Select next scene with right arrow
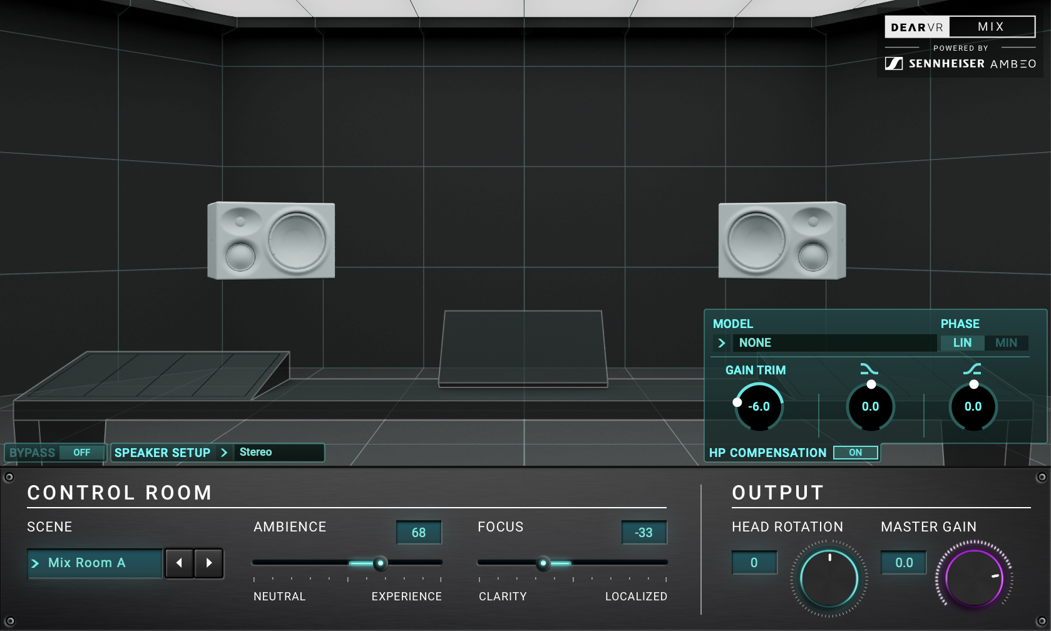Viewport: 1051px width, 631px height. pyautogui.click(x=209, y=563)
